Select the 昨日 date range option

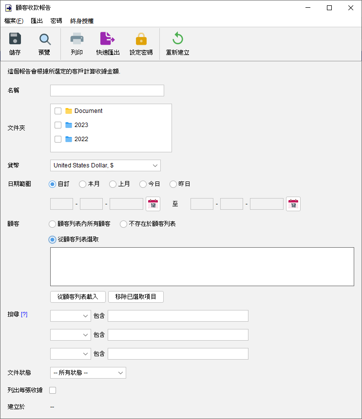(173, 184)
